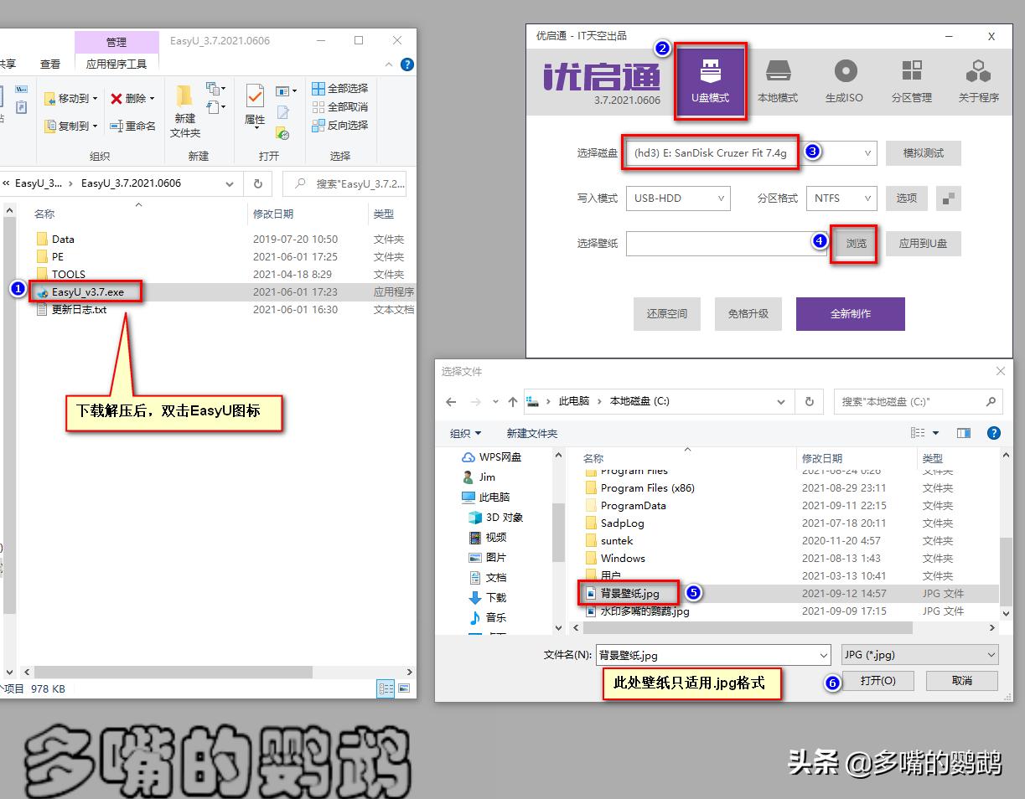Click 移动到 in the Explorer ribbon
The width and height of the screenshot is (1025, 799).
pos(70,99)
